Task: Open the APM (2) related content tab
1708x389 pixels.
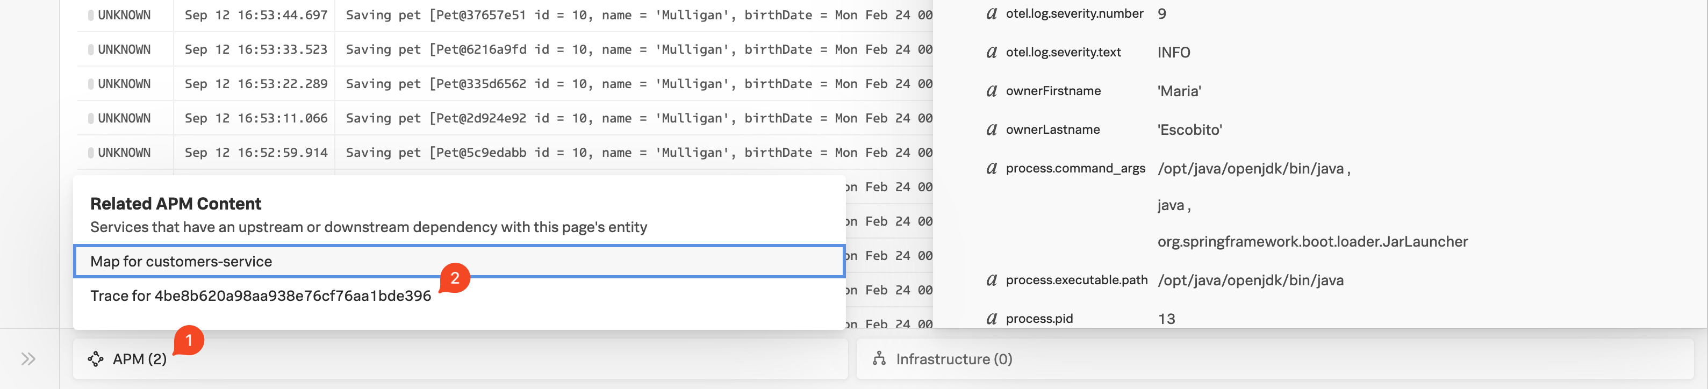Action: click(x=460, y=359)
